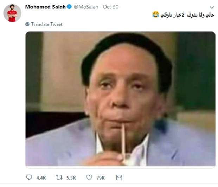Open the attached meme image
This screenshot has height=187, width=218.
[120, 99]
